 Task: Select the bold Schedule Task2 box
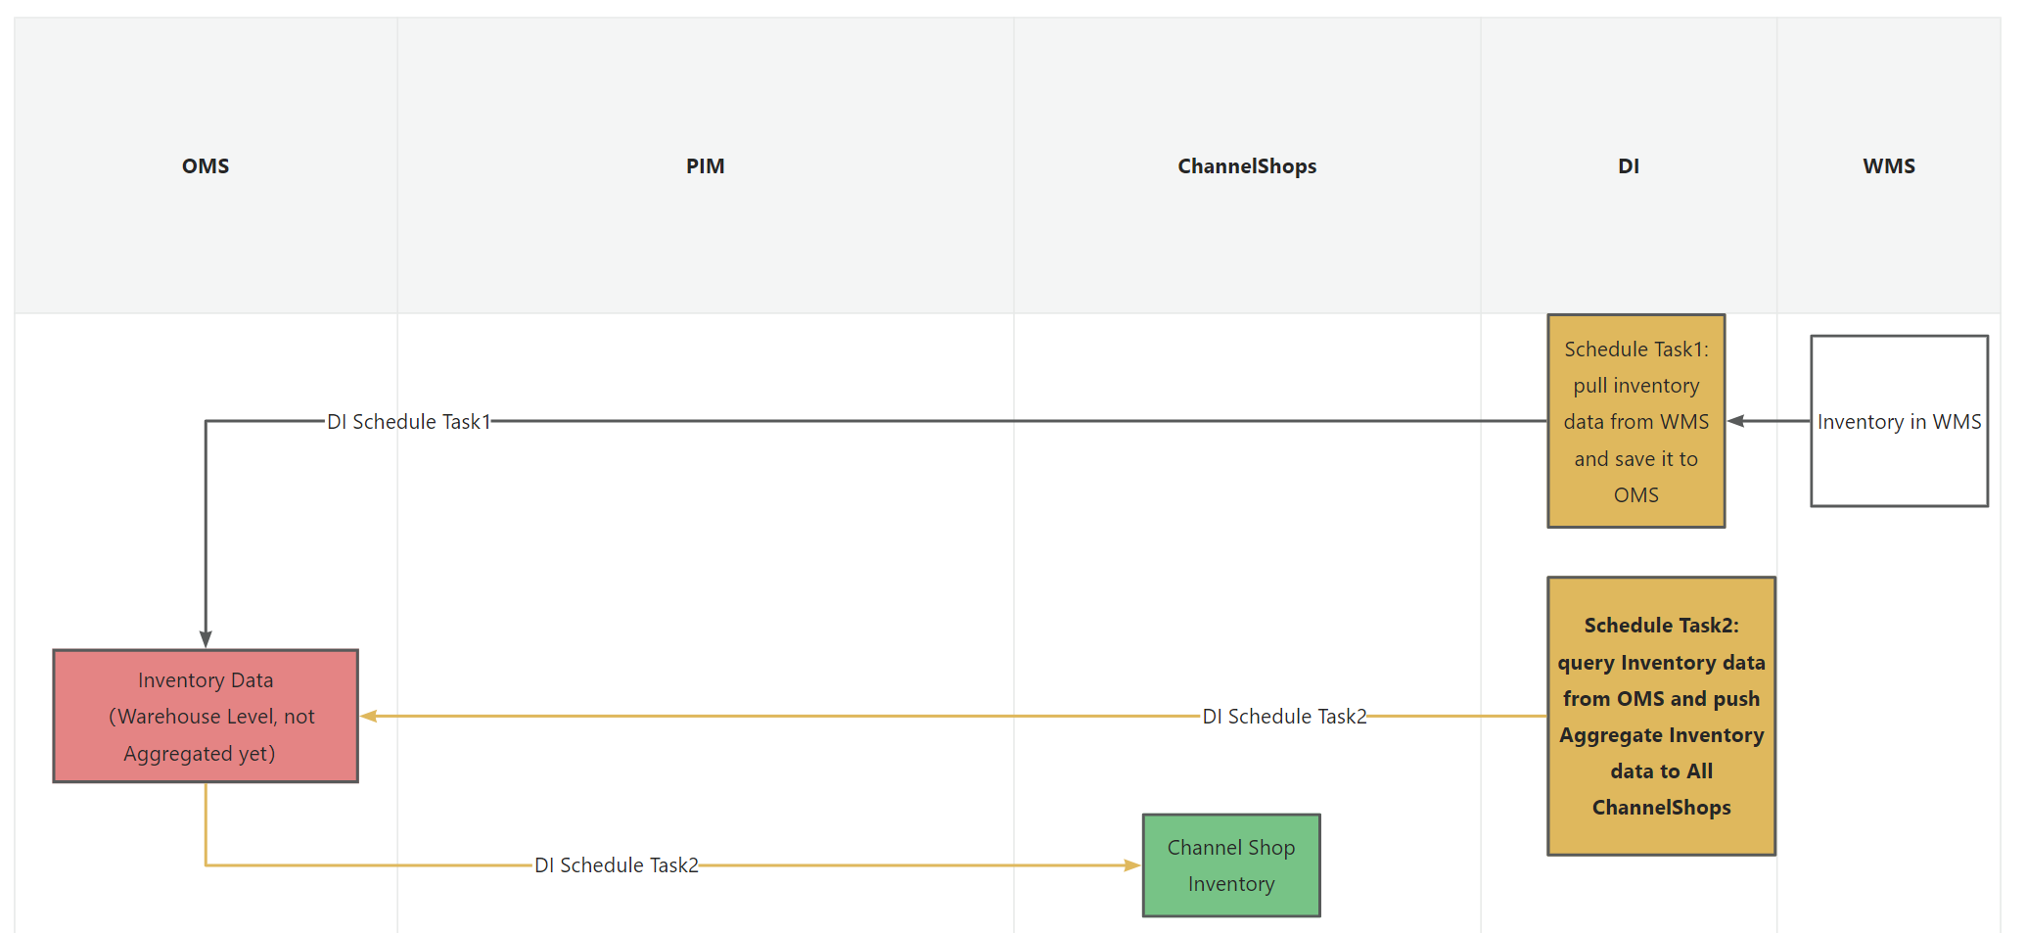click(1661, 717)
